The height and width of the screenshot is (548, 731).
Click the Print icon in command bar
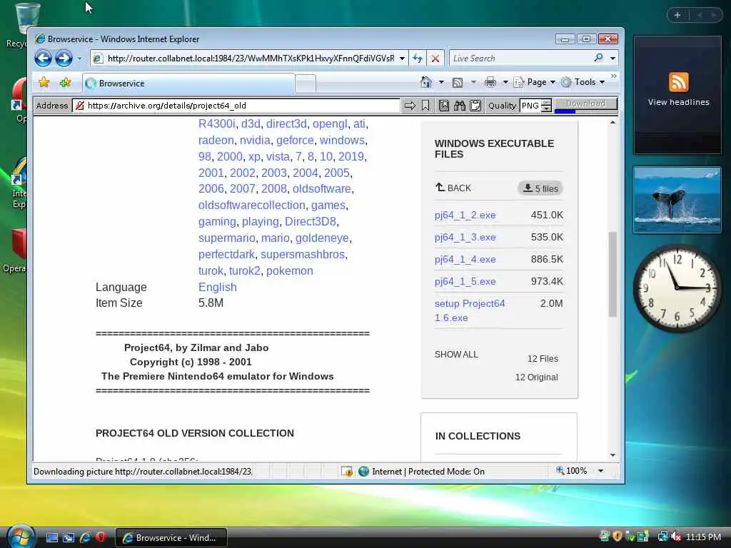[x=490, y=82]
